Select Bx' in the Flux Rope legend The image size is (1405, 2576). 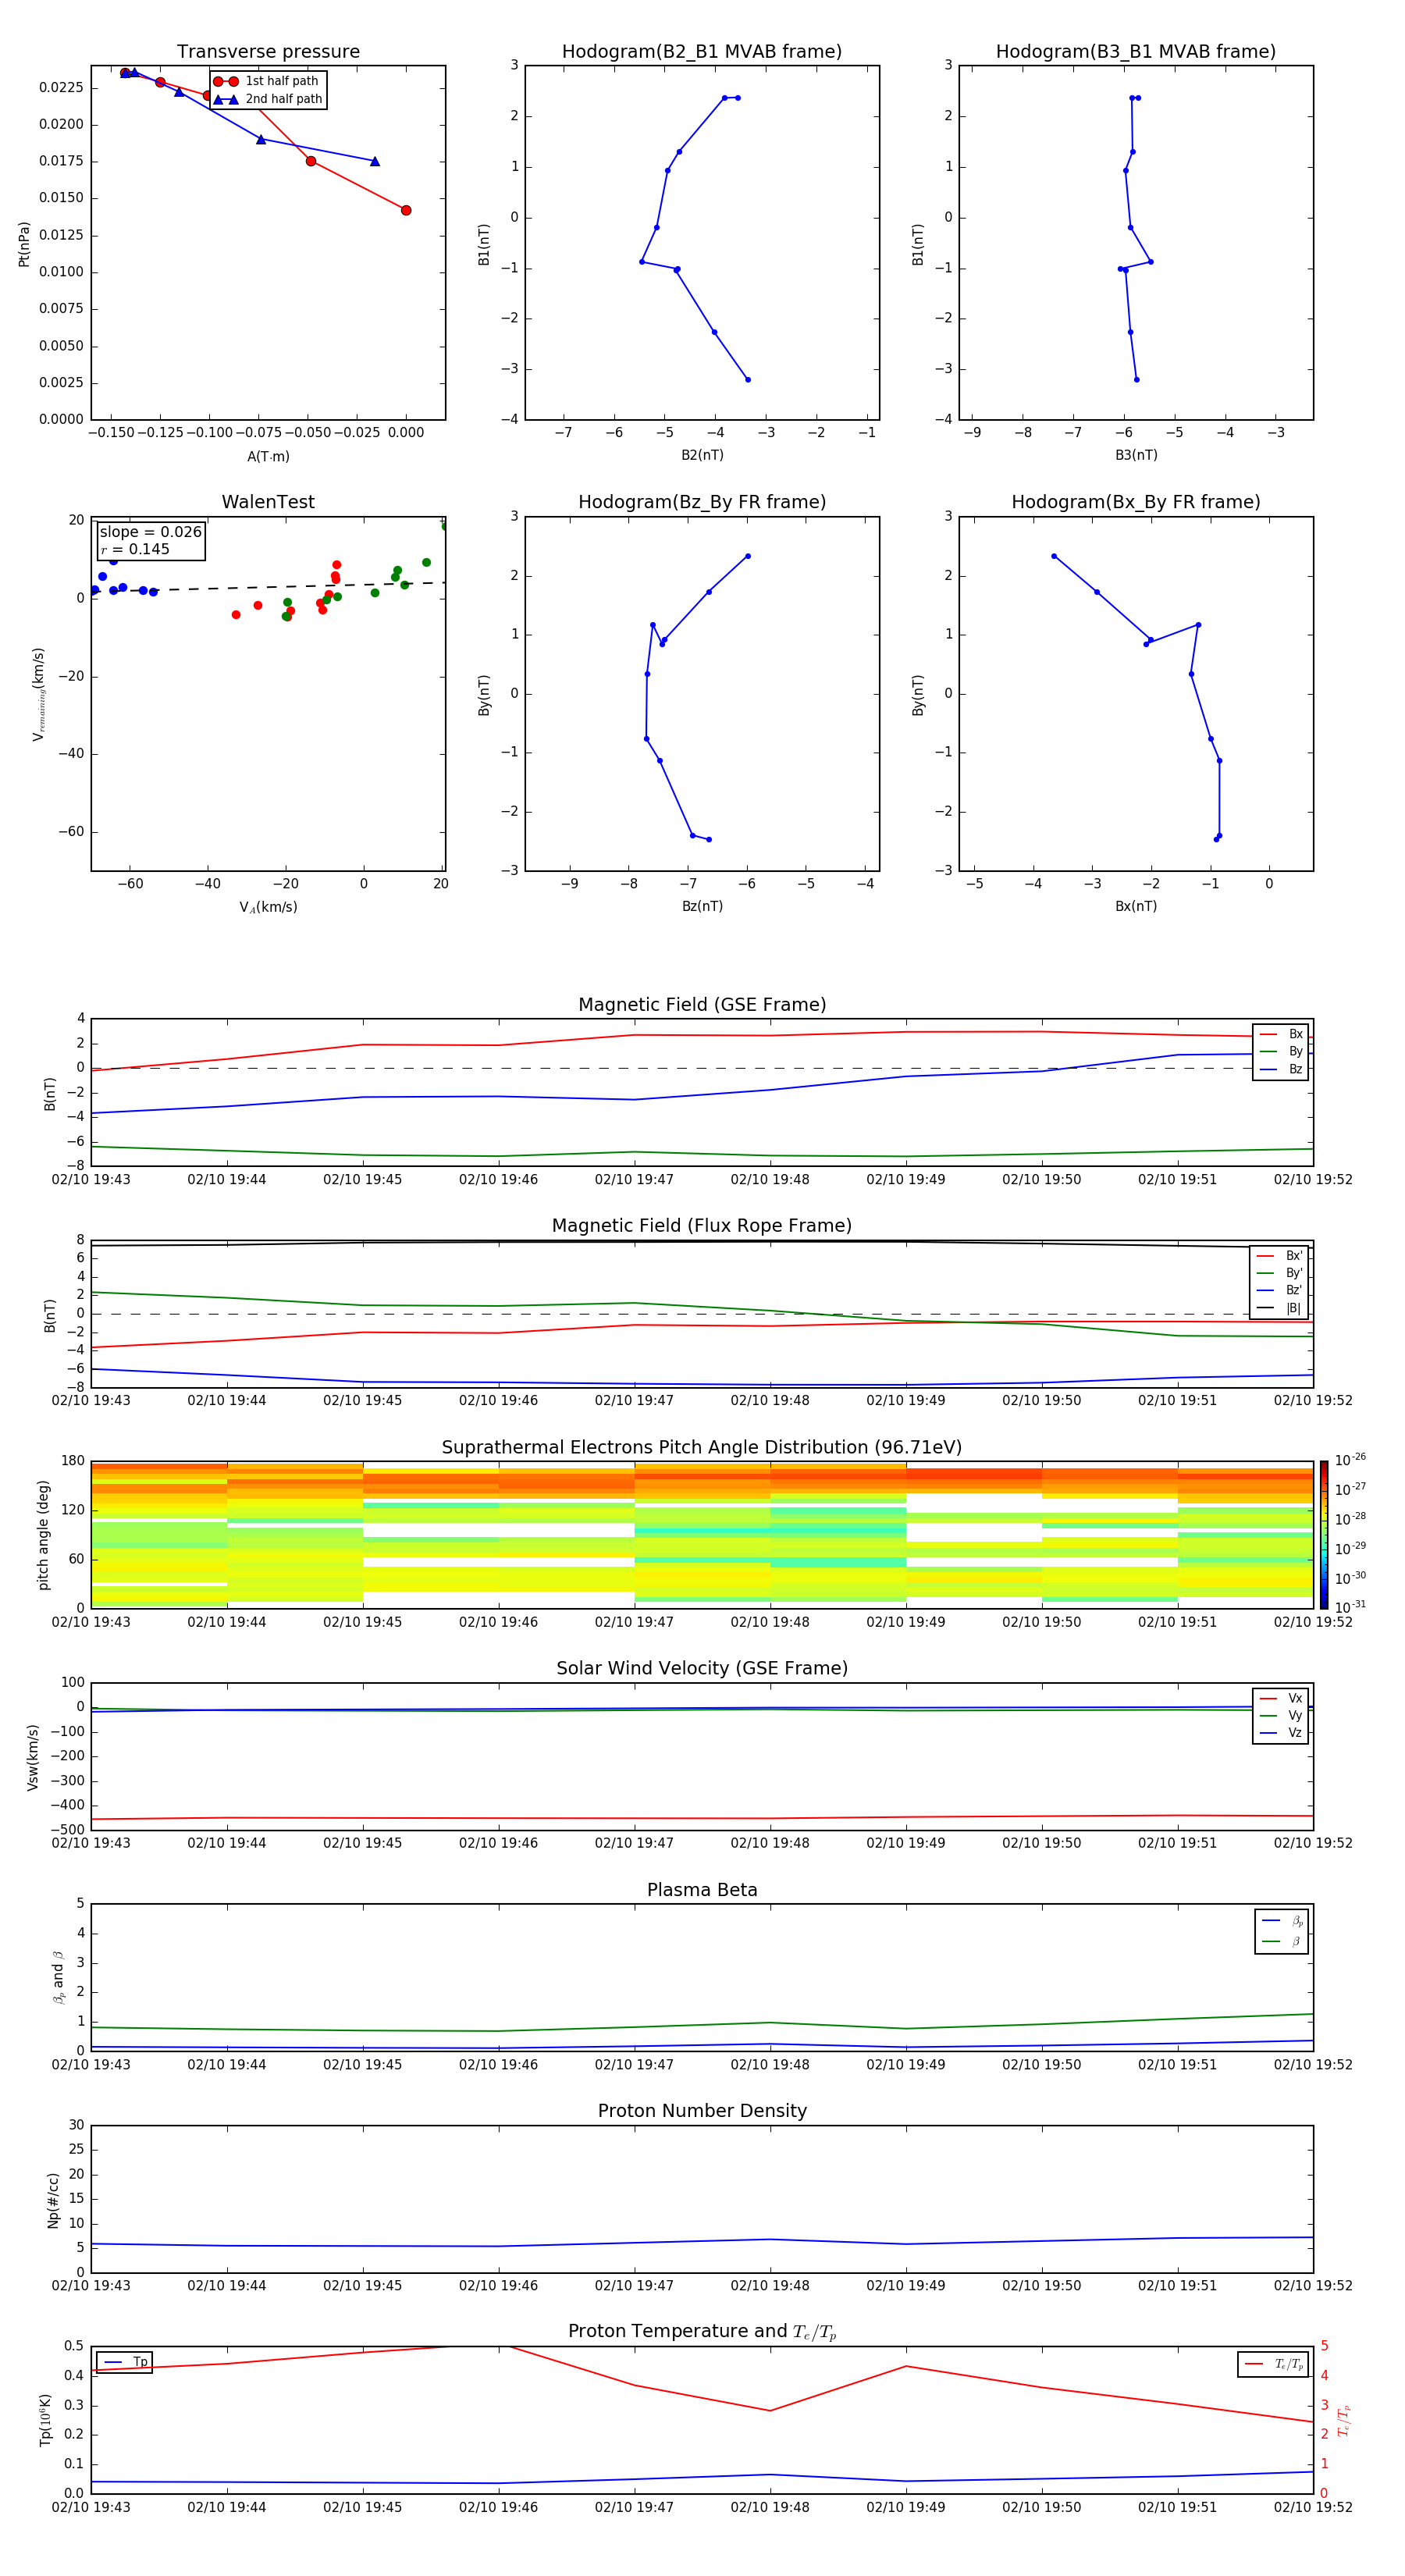(x=1280, y=1256)
